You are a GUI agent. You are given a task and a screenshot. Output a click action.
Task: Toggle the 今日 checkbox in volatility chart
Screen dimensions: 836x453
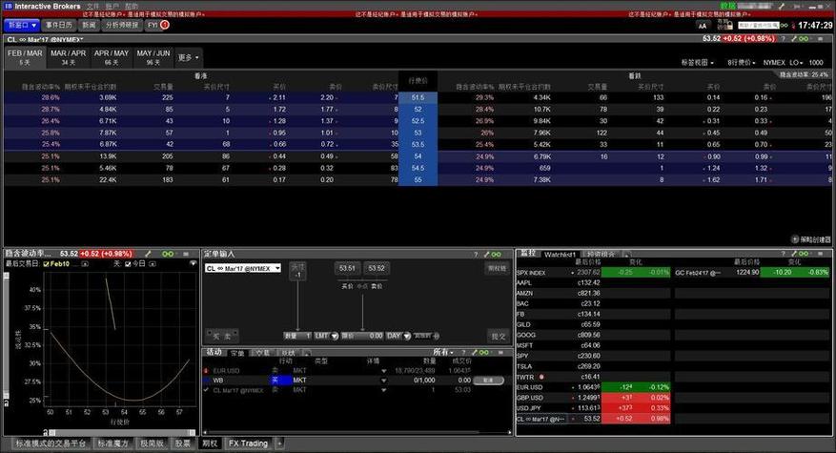coord(128,263)
